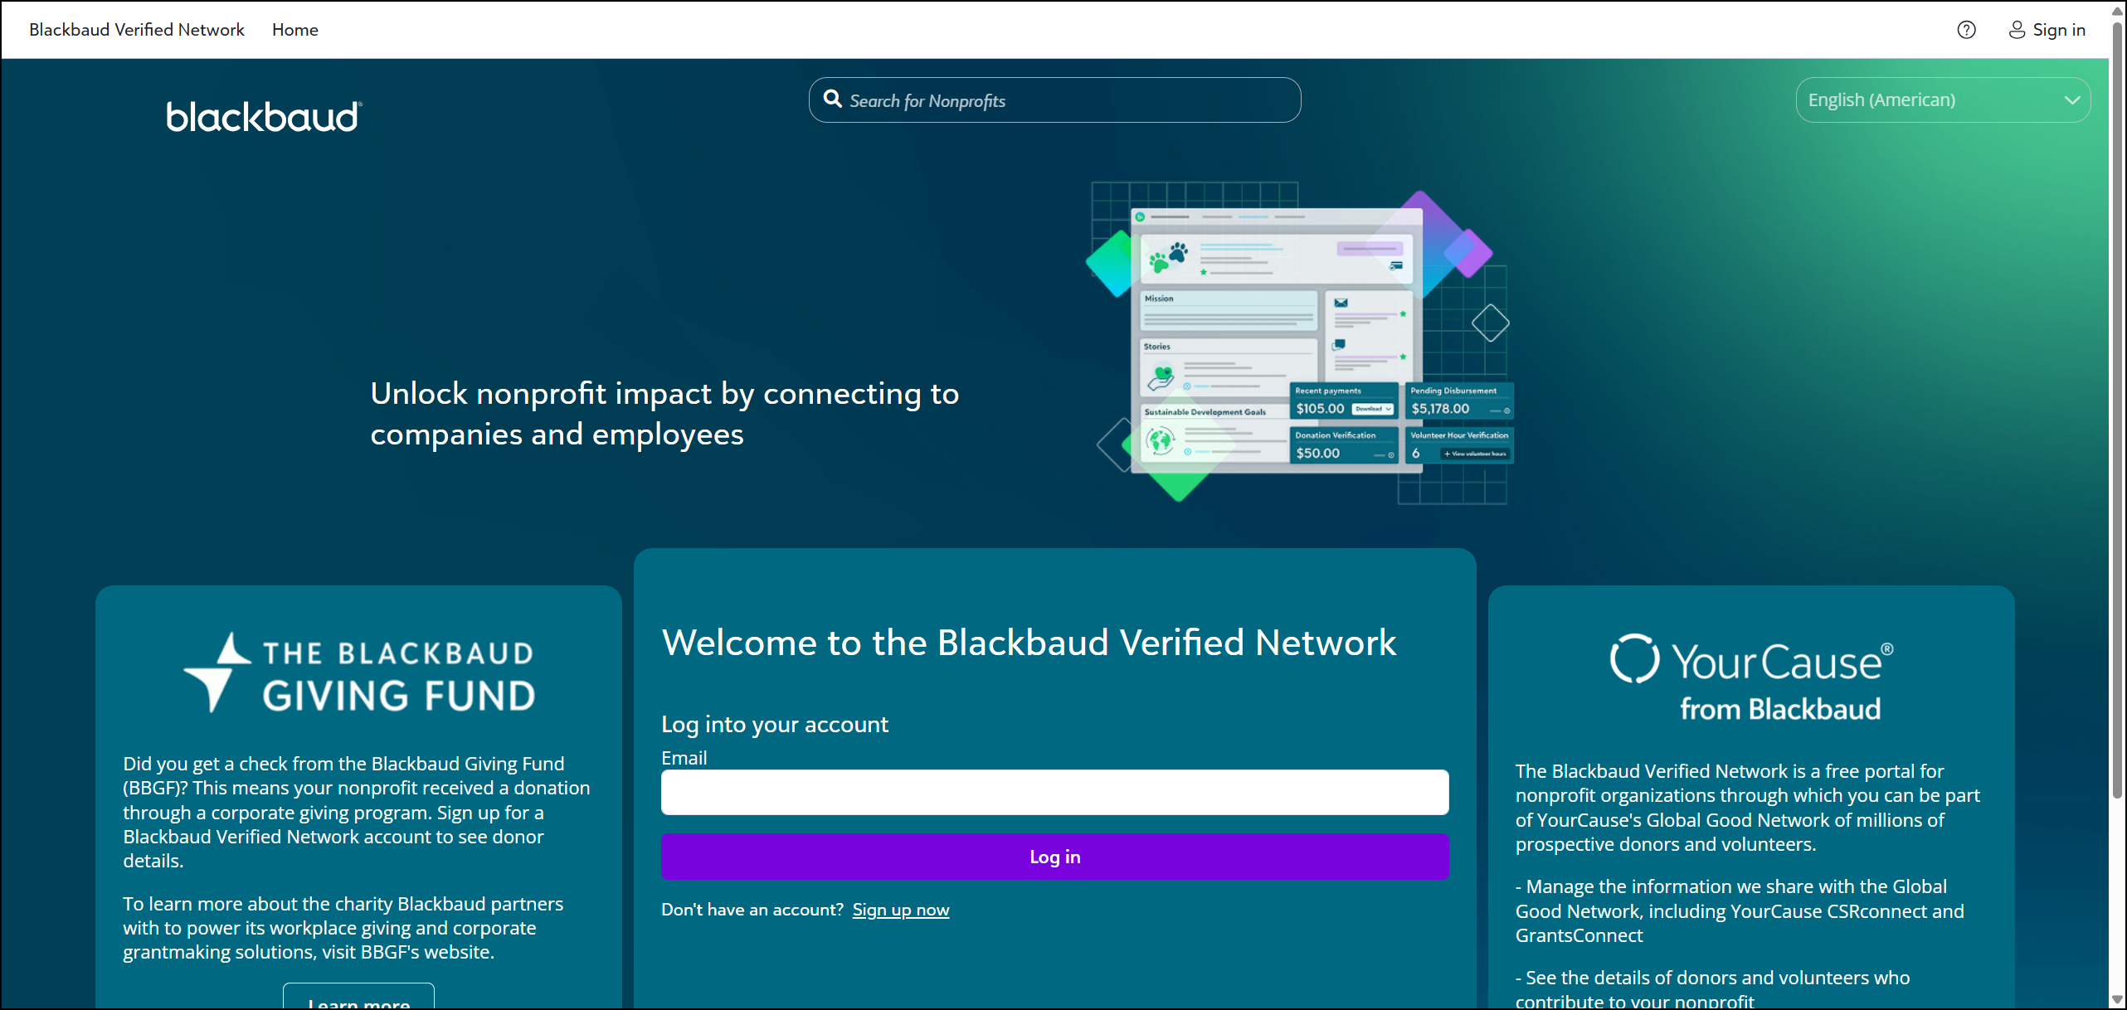Click the scroll up arrow of the scrollbar
Image resolution: width=2127 pixels, height=1010 pixels.
2117,10
